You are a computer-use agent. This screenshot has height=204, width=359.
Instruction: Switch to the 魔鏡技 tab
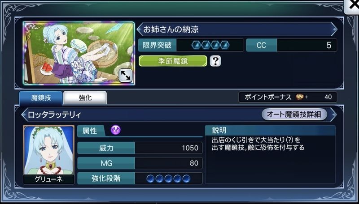pos(41,98)
